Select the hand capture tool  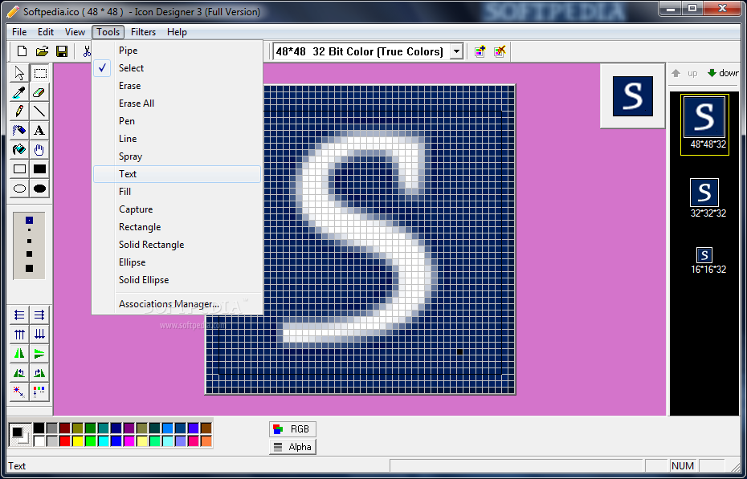(x=39, y=150)
